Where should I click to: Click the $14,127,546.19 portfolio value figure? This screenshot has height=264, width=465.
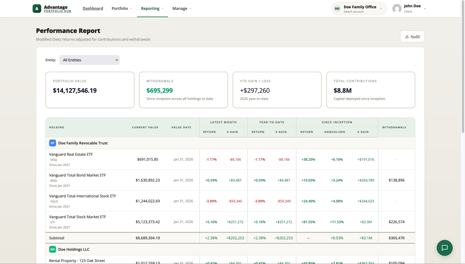(x=75, y=91)
